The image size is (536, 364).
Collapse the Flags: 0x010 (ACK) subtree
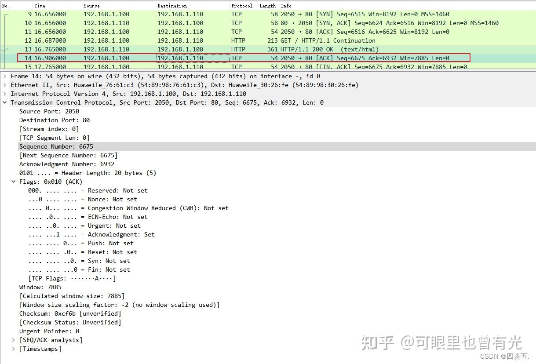pyautogui.click(x=13, y=181)
